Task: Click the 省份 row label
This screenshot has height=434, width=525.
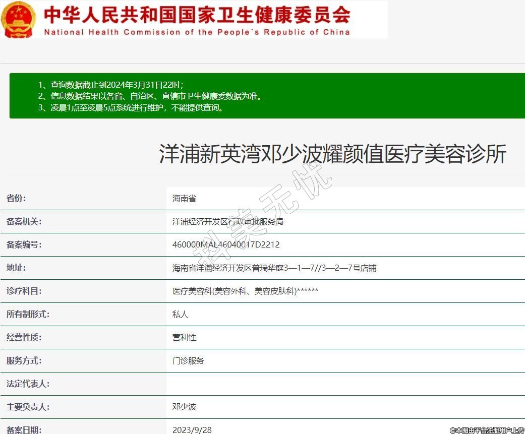Action: coord(16,199)
